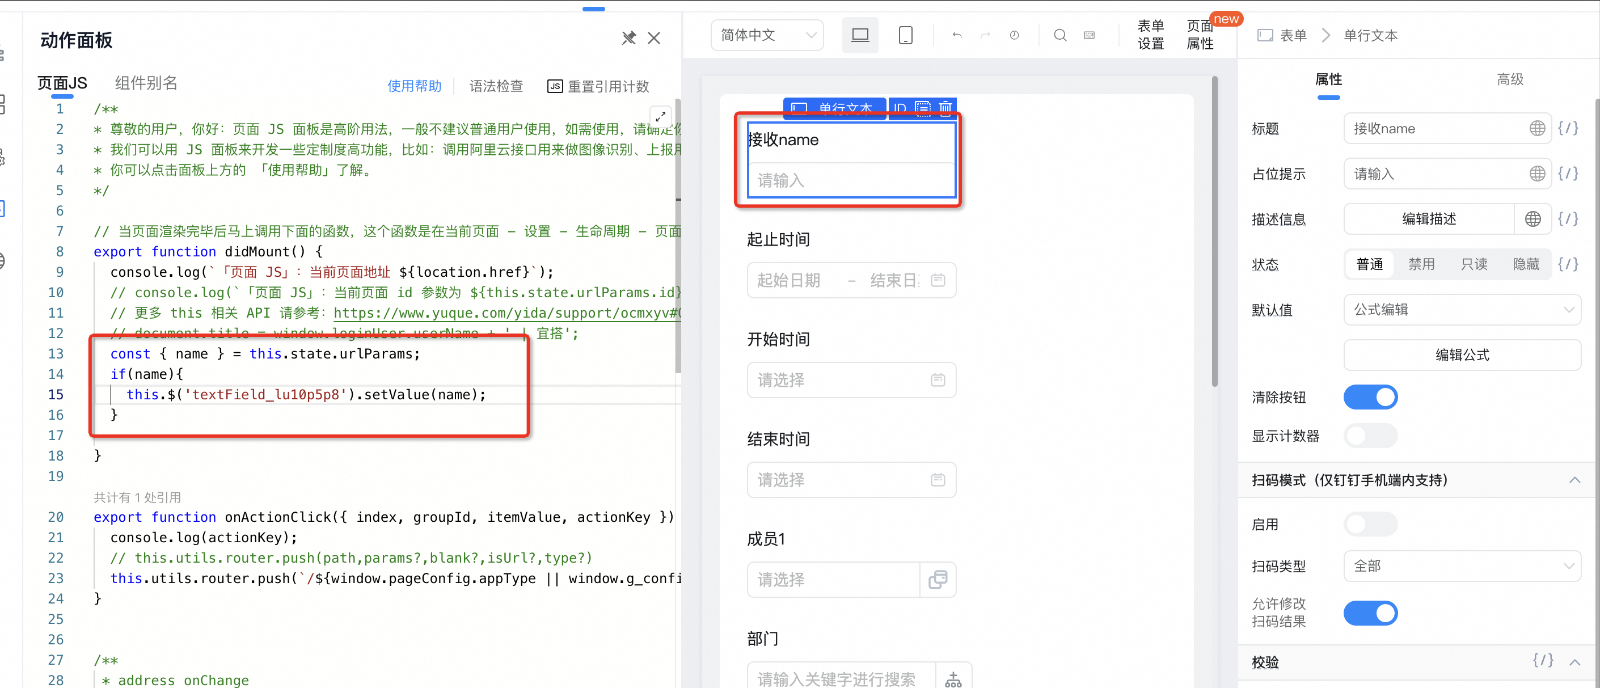Click the canvas vertical scrollbar
Screen dimensions: 1600x688
click(1214, 231)
